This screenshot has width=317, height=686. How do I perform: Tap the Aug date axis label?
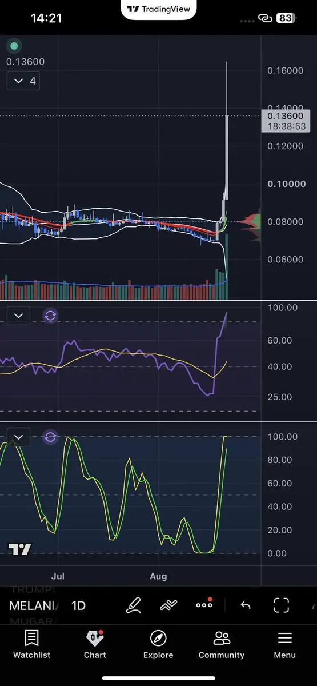click(x=158, y=576)
